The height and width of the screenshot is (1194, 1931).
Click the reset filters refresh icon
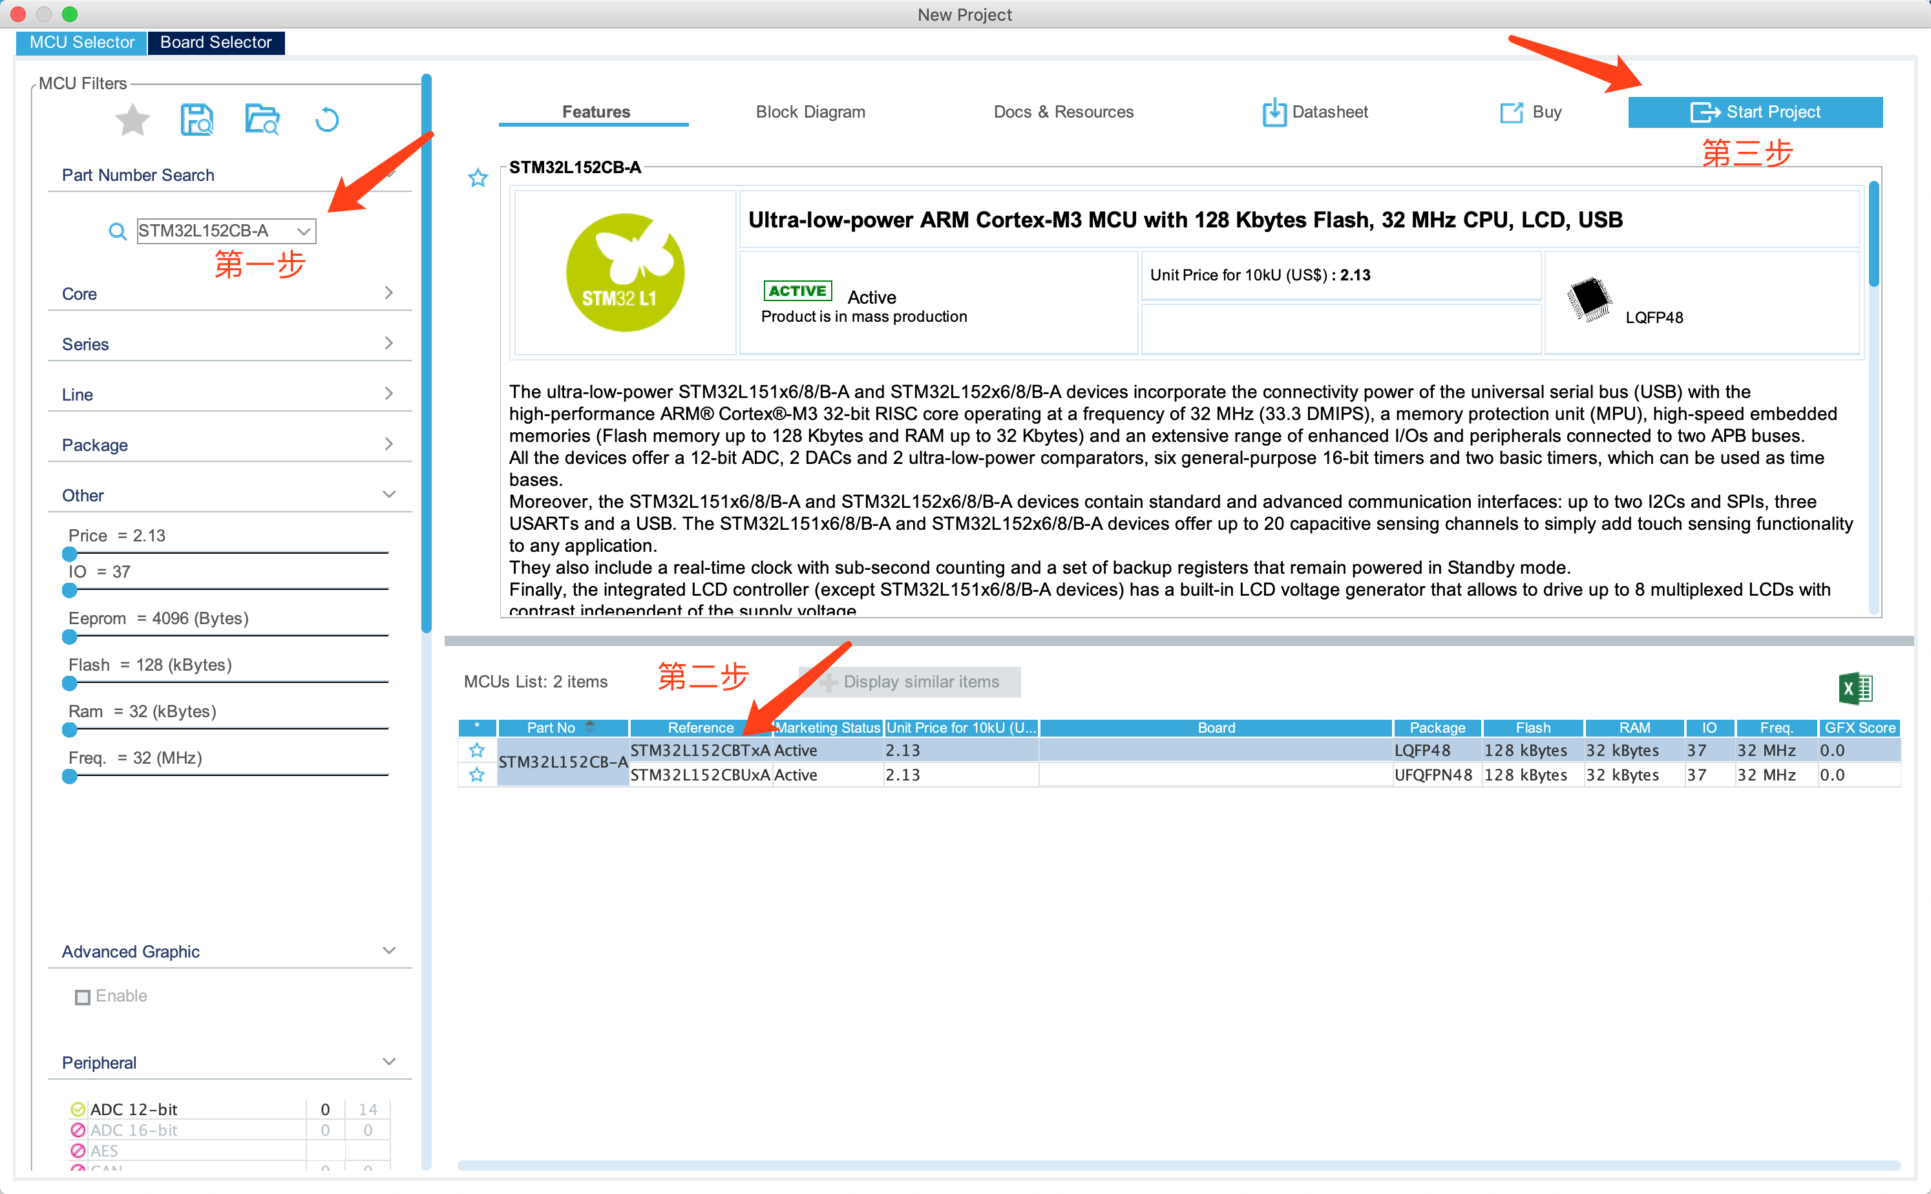coord(326,120)
